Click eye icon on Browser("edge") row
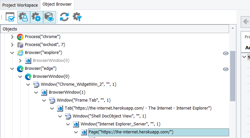The image size is (250, 138). pos(226,69)
